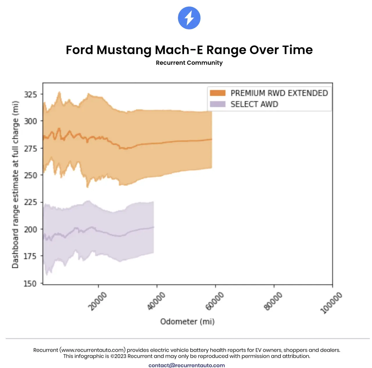Click the 40000 odometer tick label
This screenshot has width=372, height=368.
pos(156,301)
